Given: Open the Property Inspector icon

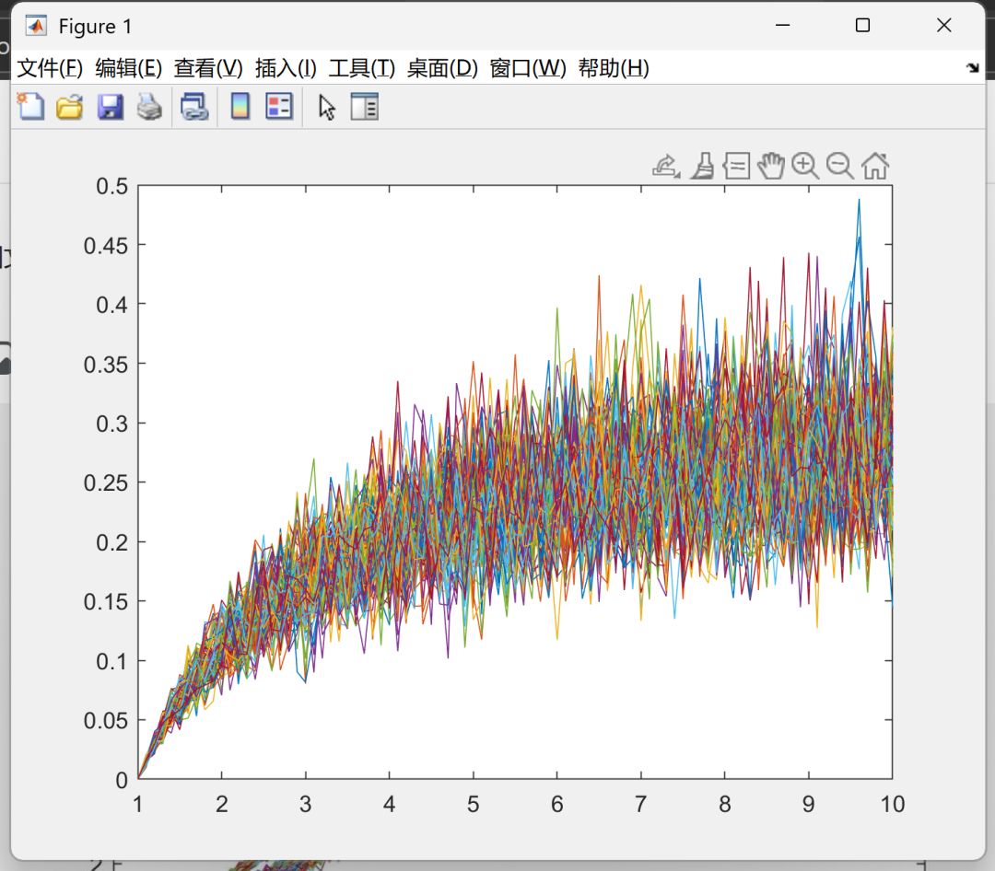Looking at the screenshot, I should 365,107.
